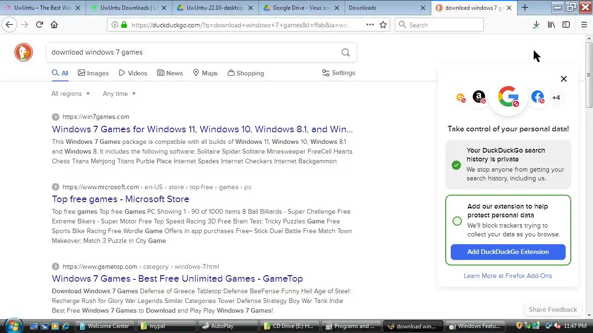Select the All search category
593x333 pixels.
coord(60,73)
